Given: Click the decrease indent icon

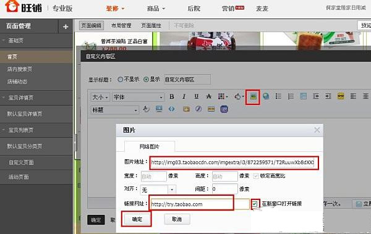Looking at the screenshot, I should 328,96.
